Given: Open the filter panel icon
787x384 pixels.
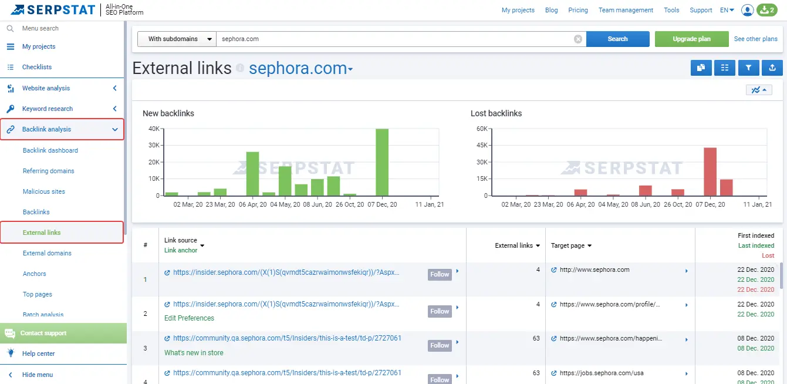Looking at the screenshot, I should (x=749, y=68).
